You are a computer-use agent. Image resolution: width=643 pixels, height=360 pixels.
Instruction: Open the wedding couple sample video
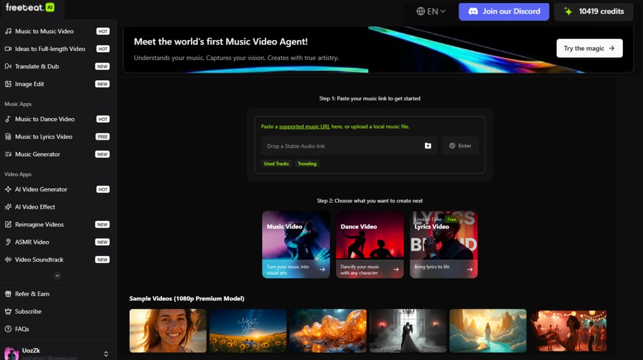(408, 331)
